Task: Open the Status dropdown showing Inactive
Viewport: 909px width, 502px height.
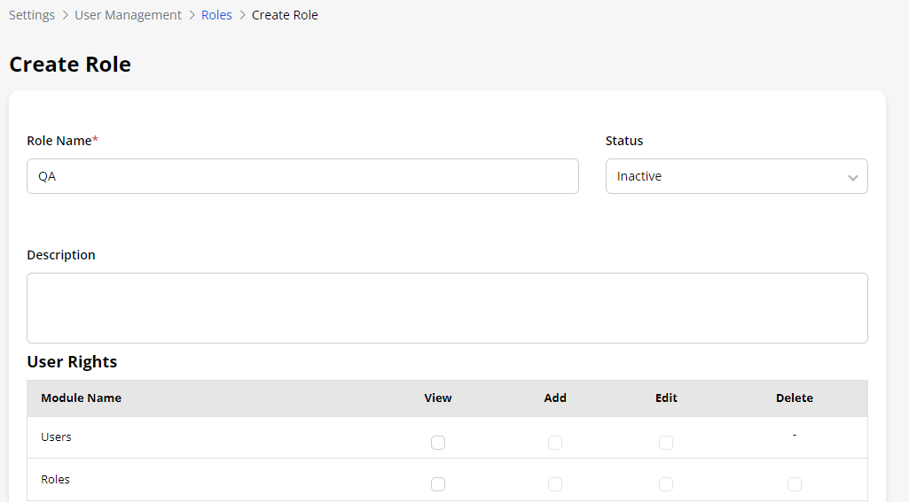Action: pos(736,176)
